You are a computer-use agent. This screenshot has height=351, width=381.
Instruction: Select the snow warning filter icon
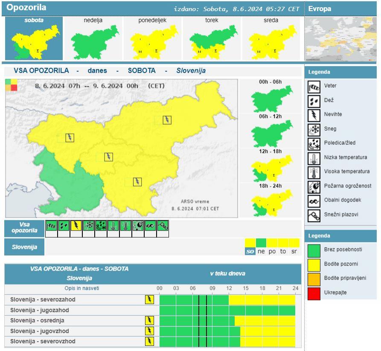pos(88,226)
